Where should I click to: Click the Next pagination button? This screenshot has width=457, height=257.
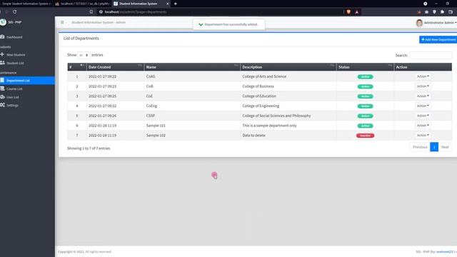(445, 147)
